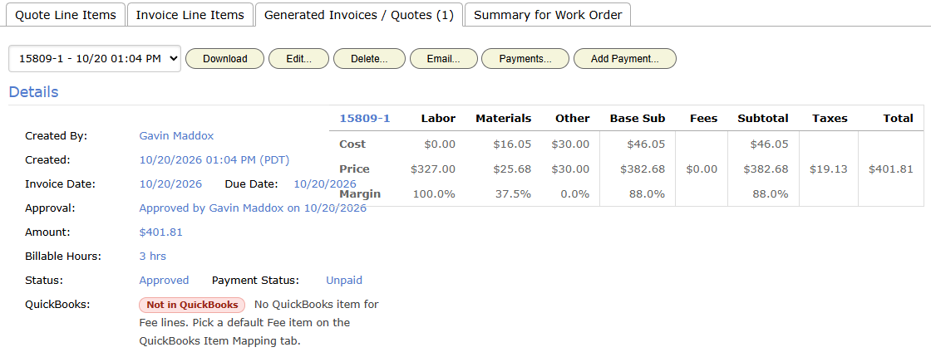Image resolution: width=931 pixels, height=357 pixels.
Task: Open the Quote Line Items tab
Action: tap(66, 15)
